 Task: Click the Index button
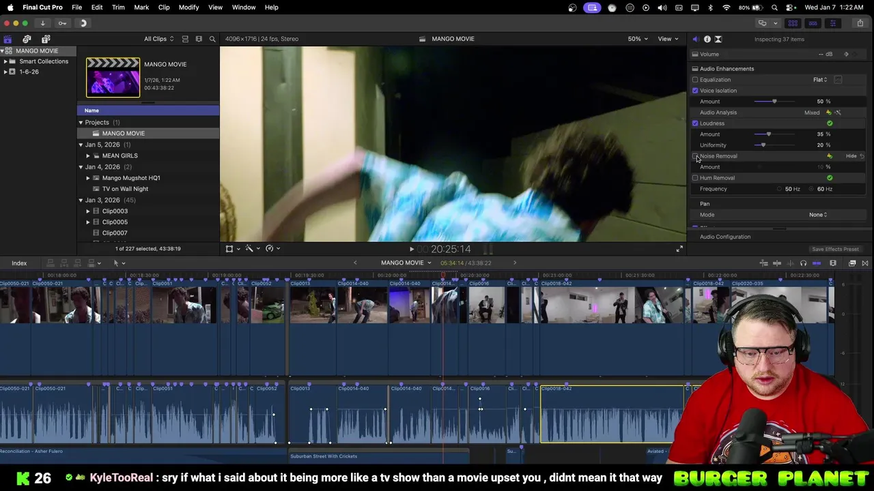19,263
